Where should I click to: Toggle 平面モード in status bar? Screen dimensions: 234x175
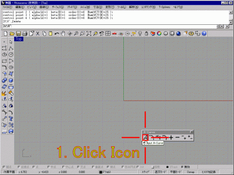(x=176, y=172)
